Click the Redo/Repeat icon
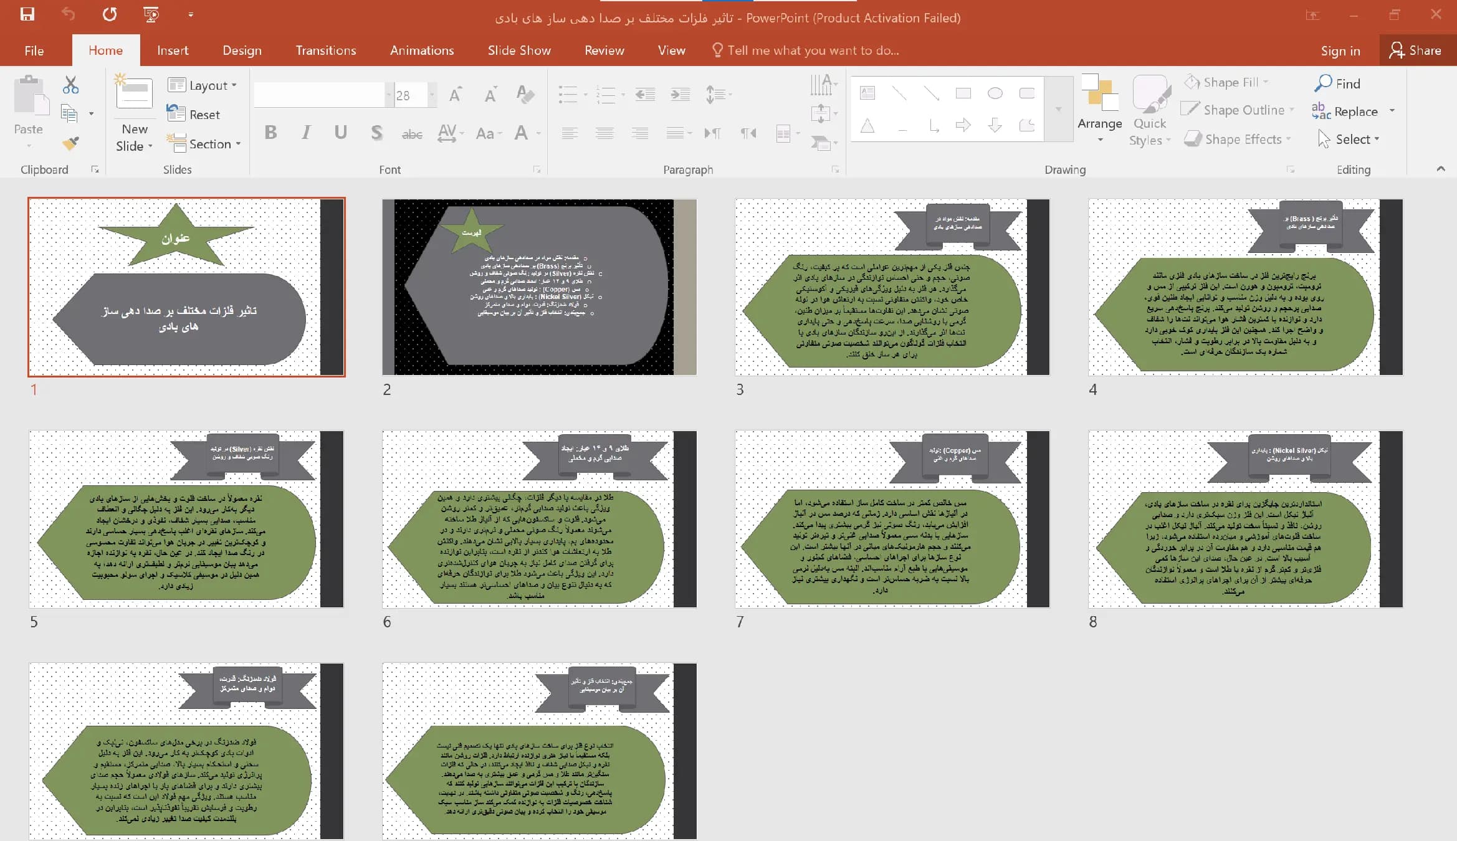Screen dimensions: 1457x841 pyautogui.click(x=110, y=14)
